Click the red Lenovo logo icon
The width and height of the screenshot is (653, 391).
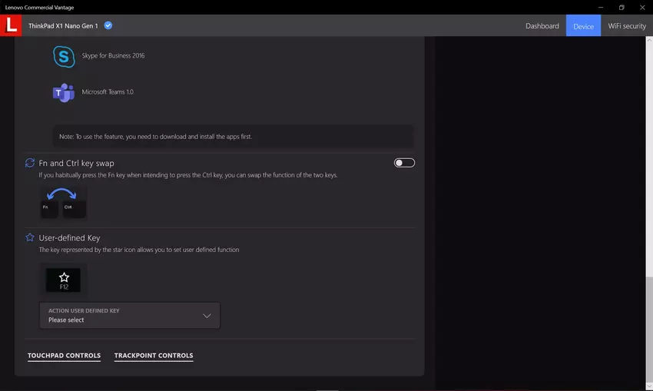pos(11,25)
